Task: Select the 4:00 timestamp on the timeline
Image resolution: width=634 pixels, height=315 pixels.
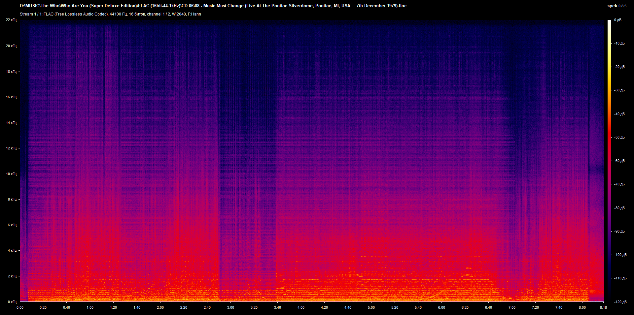Action: click(x=301, y=307)
